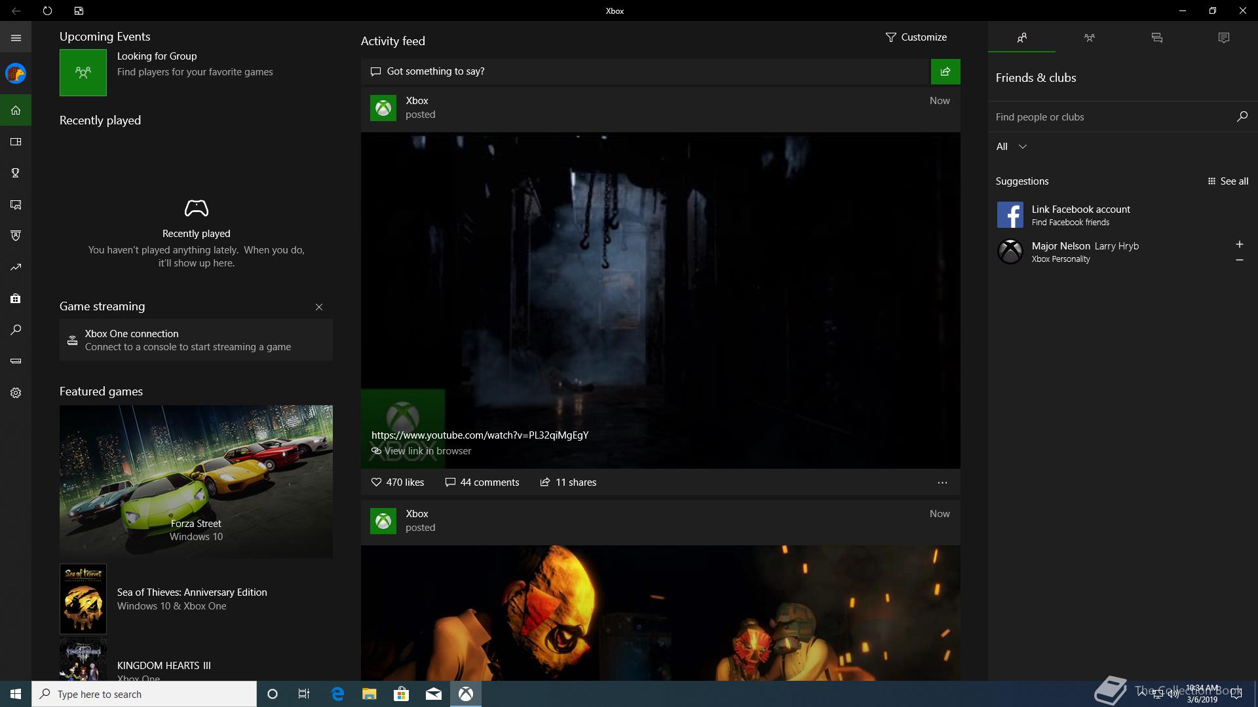Open Mail app from taskbar
The width and height of the screenshot is (1258, 707).
click(x=434, y=694)
